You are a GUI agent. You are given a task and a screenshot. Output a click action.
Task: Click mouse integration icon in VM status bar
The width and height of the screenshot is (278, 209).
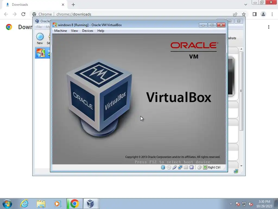tap(200, 167)
